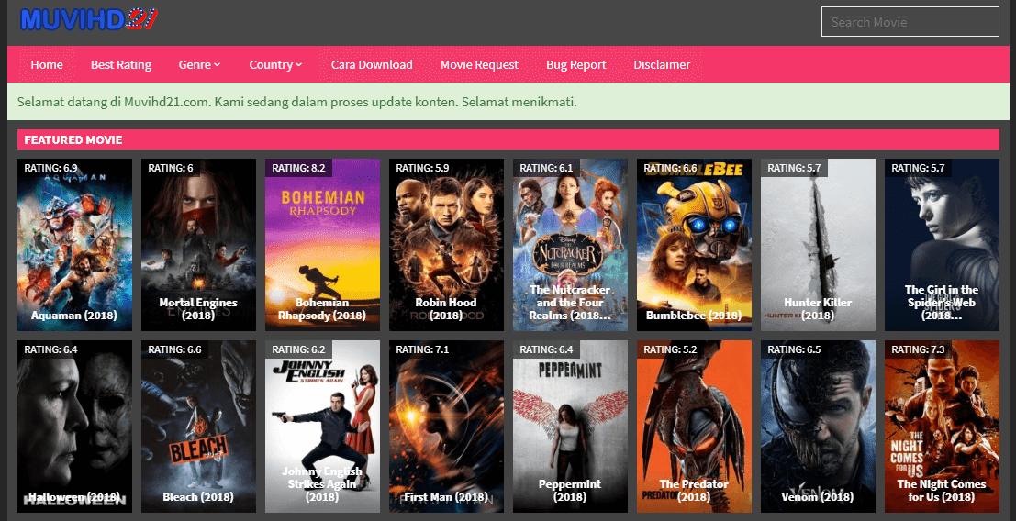The width and height of the screenshot is (1016, 521).
Task: Click the RATING: 5.2 badge
Action: (x=670, y=349)
